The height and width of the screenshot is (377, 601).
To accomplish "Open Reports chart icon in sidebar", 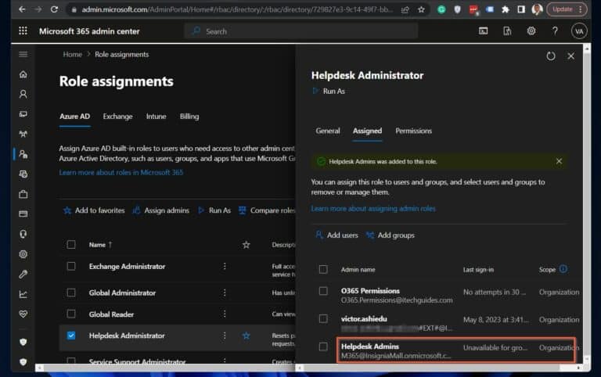I will (23, 294).
